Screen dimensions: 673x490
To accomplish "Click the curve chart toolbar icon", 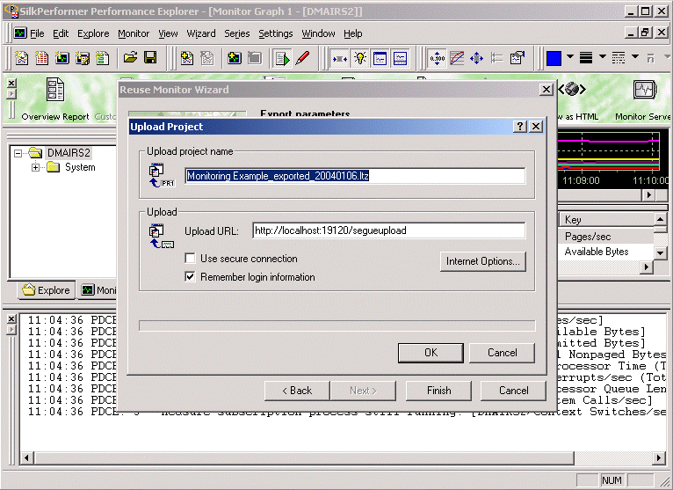I will 457,58.
